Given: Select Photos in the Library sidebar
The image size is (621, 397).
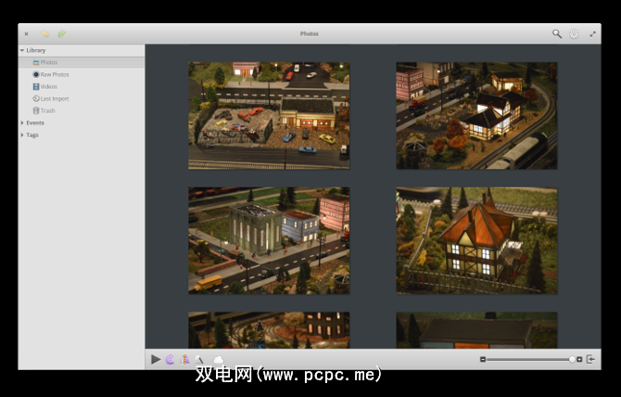Looking at the screenshot, I should pyautogui.click(x=82, y=62).
